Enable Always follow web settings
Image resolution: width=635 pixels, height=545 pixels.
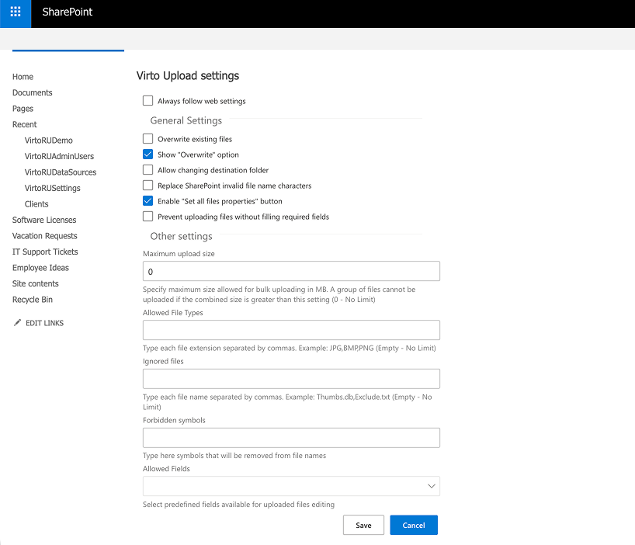pos(147,100)
